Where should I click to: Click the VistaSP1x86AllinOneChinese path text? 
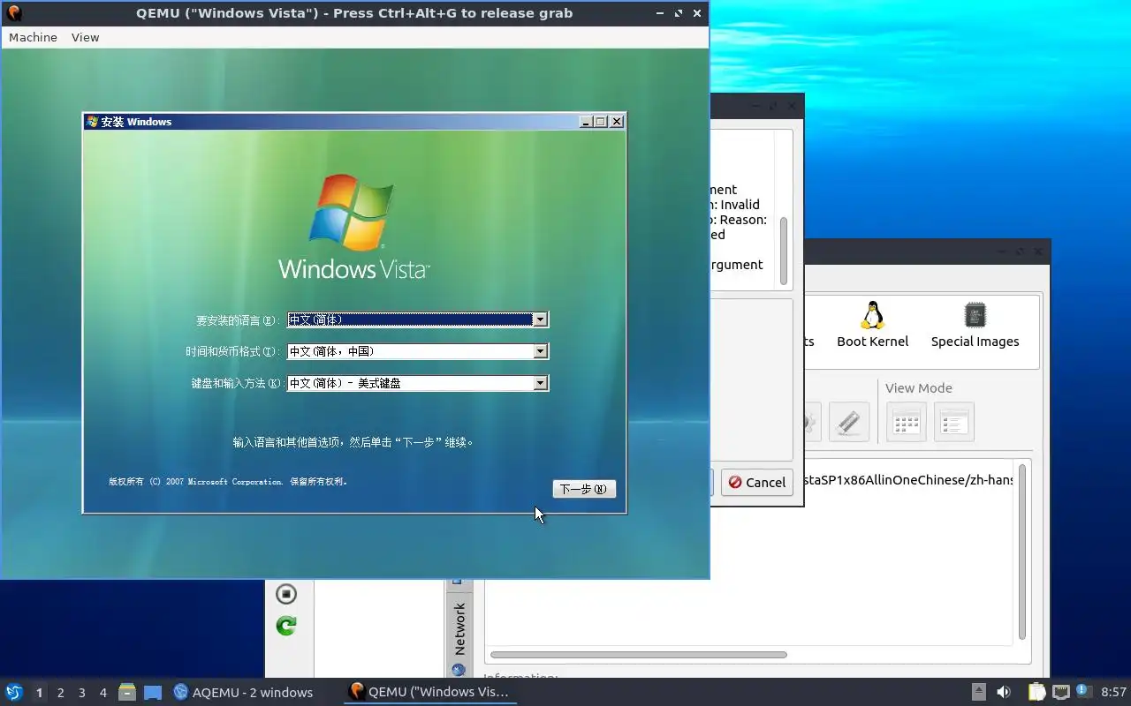[908, 480]
